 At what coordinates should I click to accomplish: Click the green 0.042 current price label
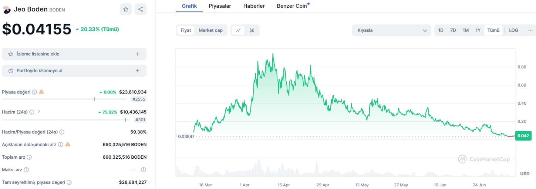[523, 136]
